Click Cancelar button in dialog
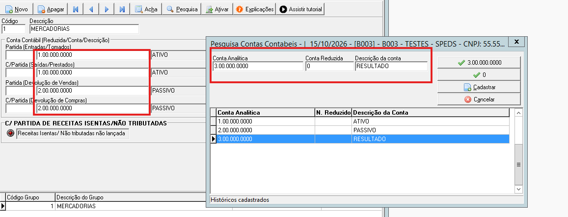The image size is (568, 217). pos(479,99)
